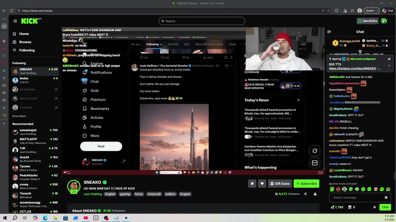Screen dimensions: 396x222
Task: Open the Update browser menu button
Action: 372,10
